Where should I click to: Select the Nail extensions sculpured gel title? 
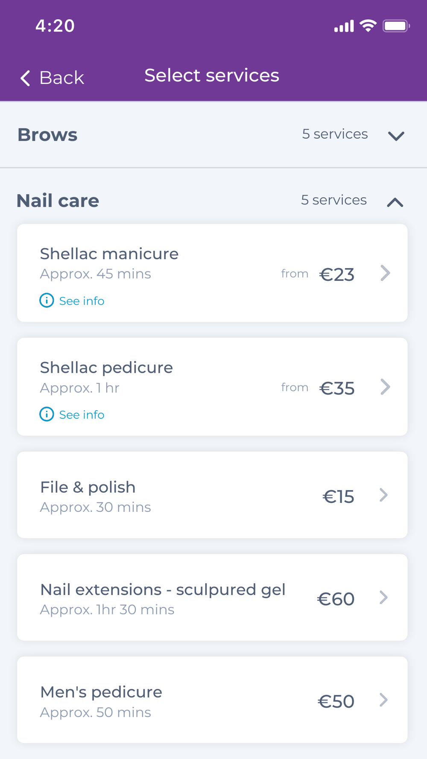[163, 590]
